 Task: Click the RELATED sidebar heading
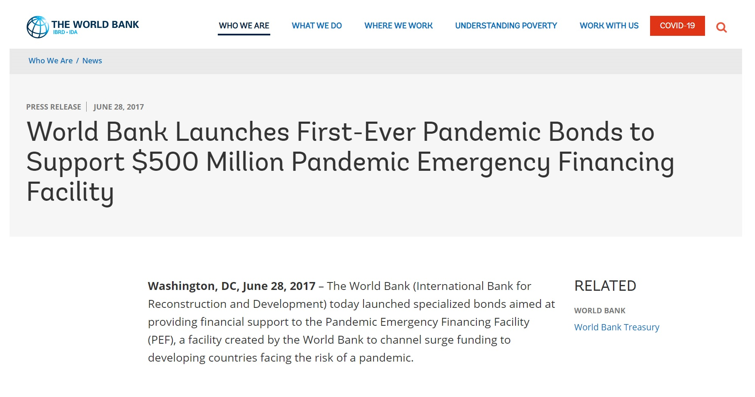[605, 286]
